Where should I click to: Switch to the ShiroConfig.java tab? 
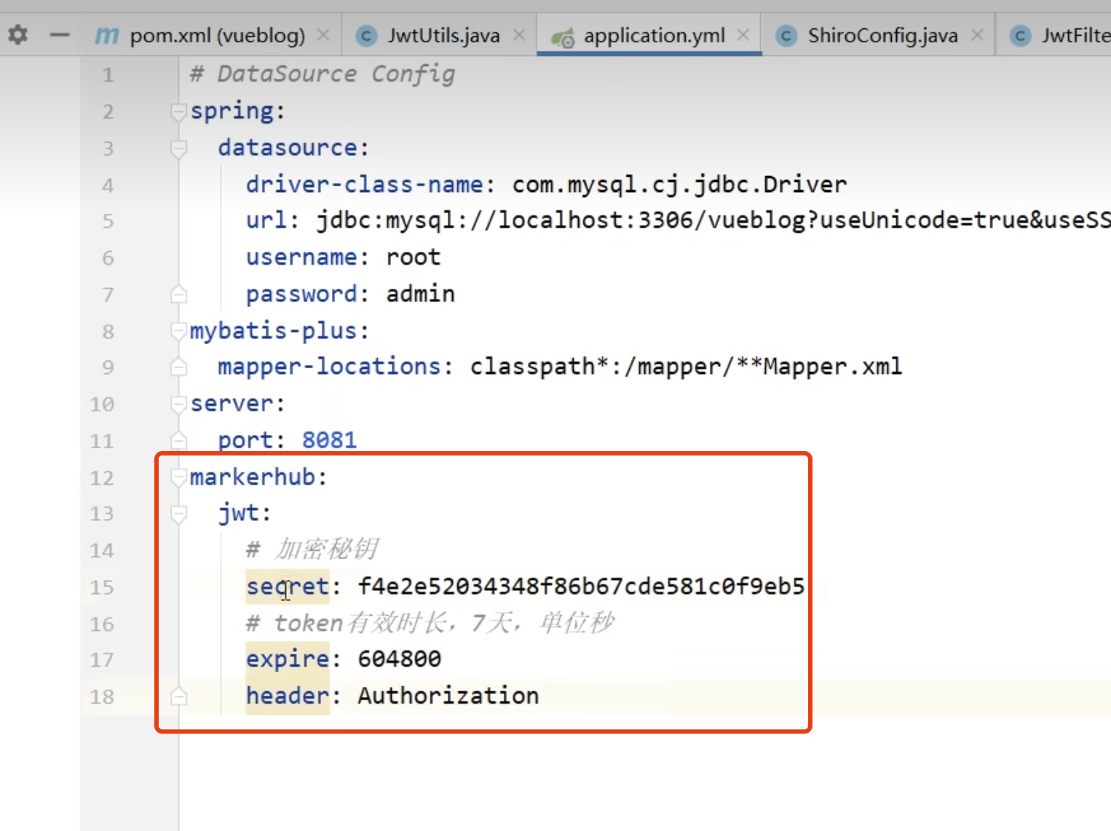click(x=882, y=36)
